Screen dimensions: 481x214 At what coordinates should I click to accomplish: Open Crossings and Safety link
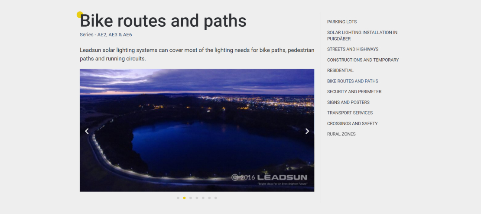pyautogui.click(x=352, y=123)
